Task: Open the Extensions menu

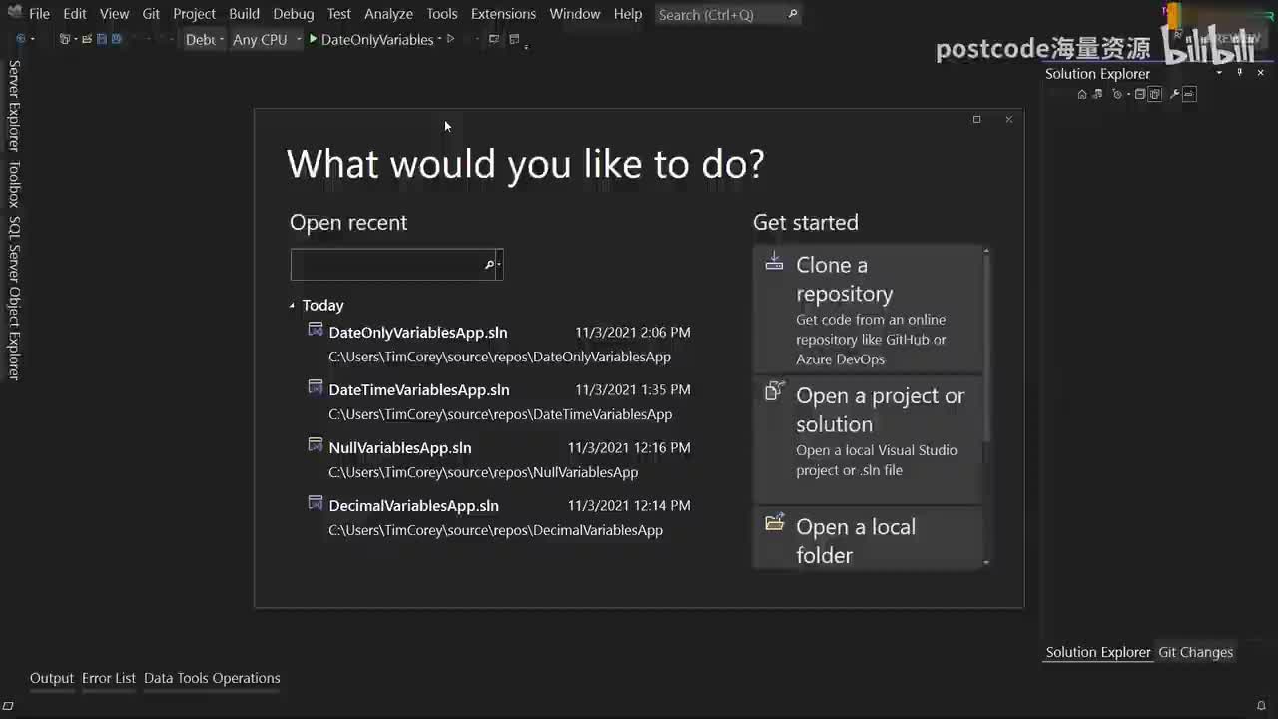Action: tap(503, 14)
